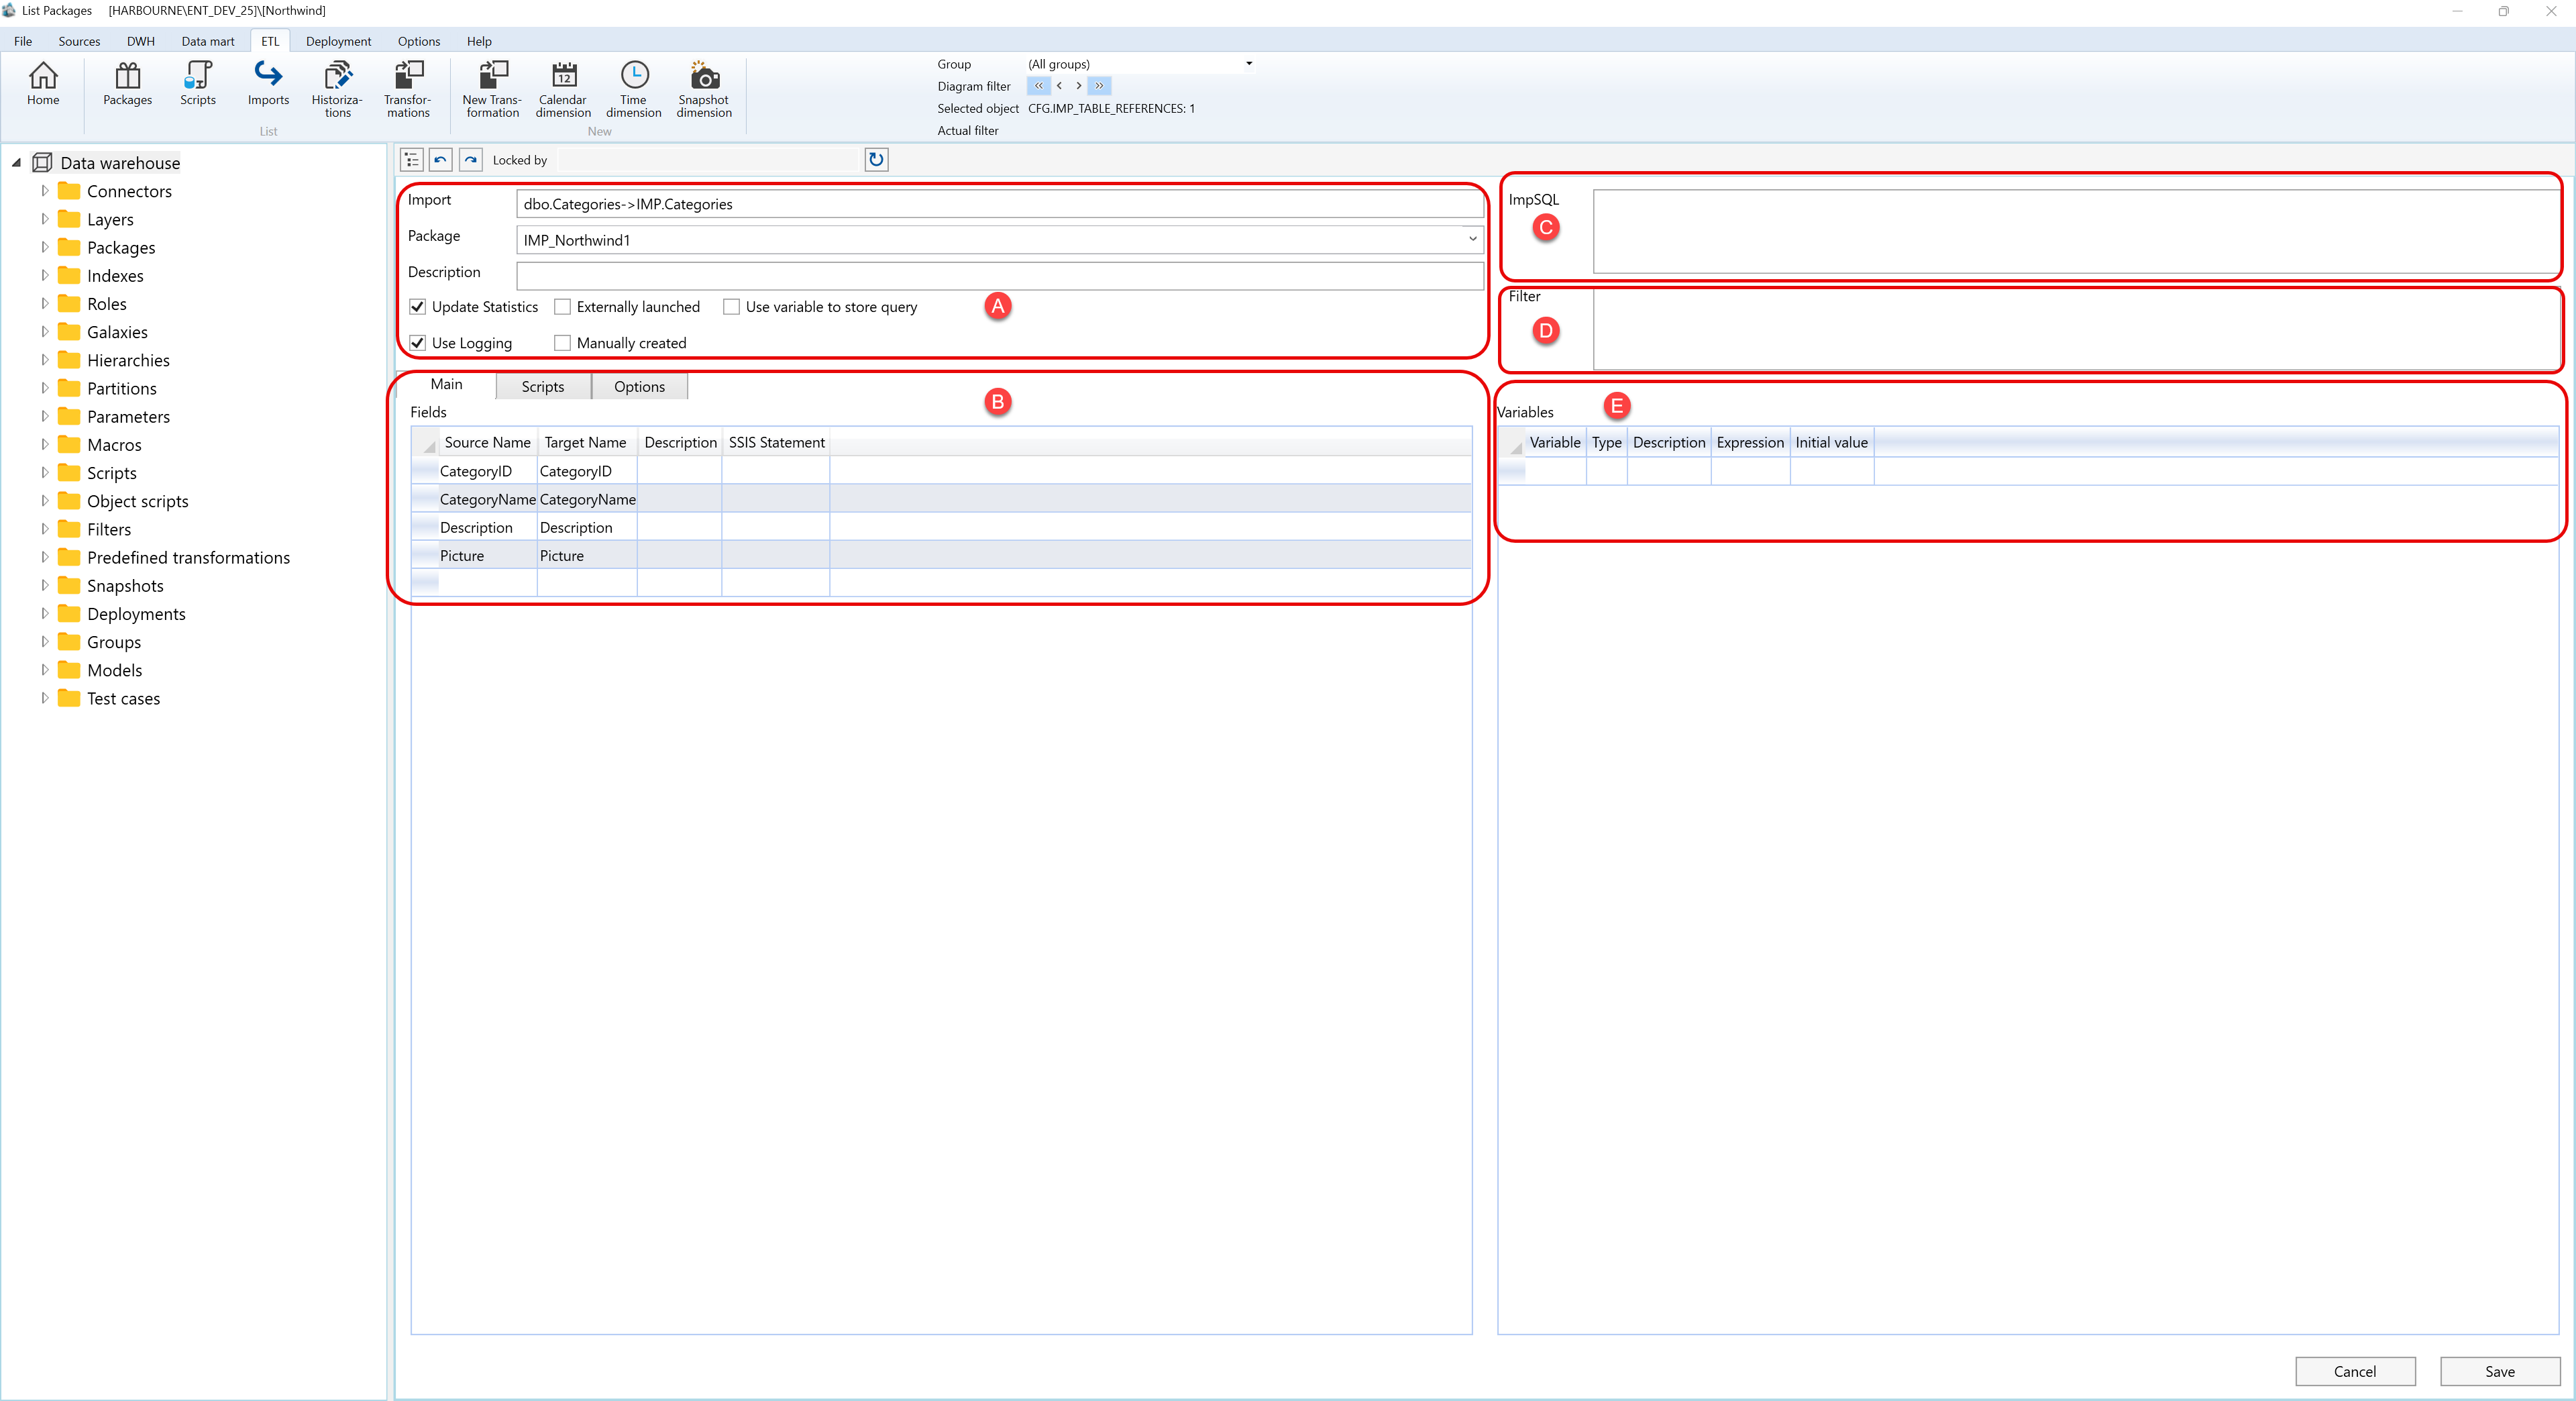This screenshot has height=1401, width=2576.
Task: Expand the Macros folder
Action: [x=44, y=444]
